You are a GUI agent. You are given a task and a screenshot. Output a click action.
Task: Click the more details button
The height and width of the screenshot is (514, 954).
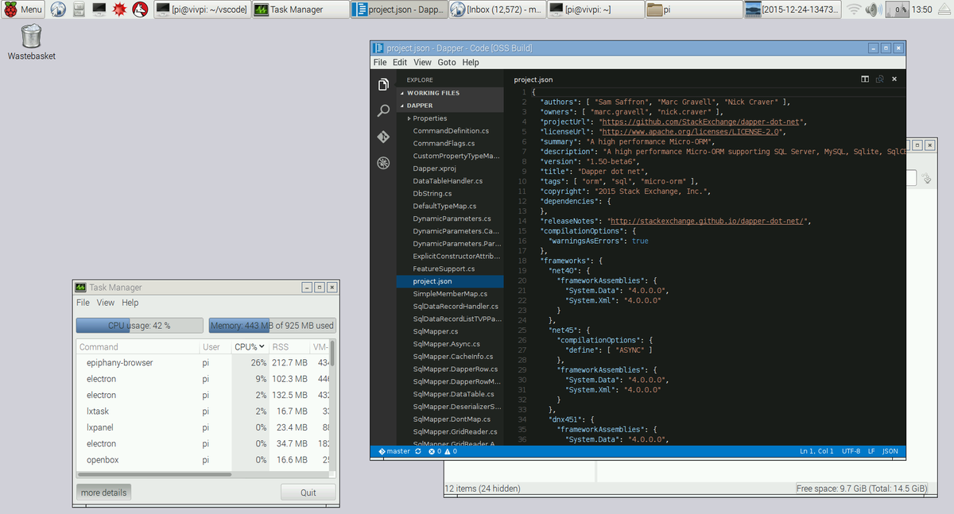pos(103,493)
